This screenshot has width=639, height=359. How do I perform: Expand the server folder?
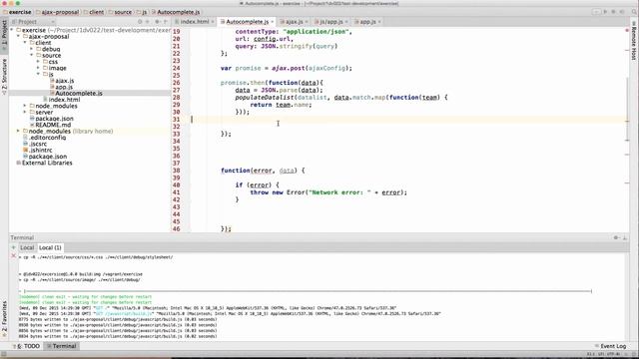tap(25, 112)
